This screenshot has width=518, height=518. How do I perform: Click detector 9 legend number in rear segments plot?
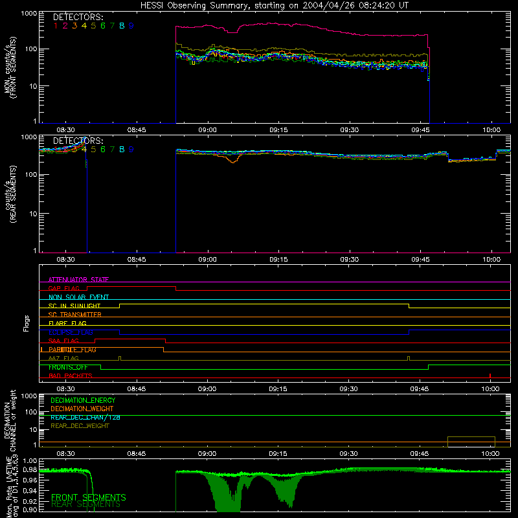tap(131, 150)
